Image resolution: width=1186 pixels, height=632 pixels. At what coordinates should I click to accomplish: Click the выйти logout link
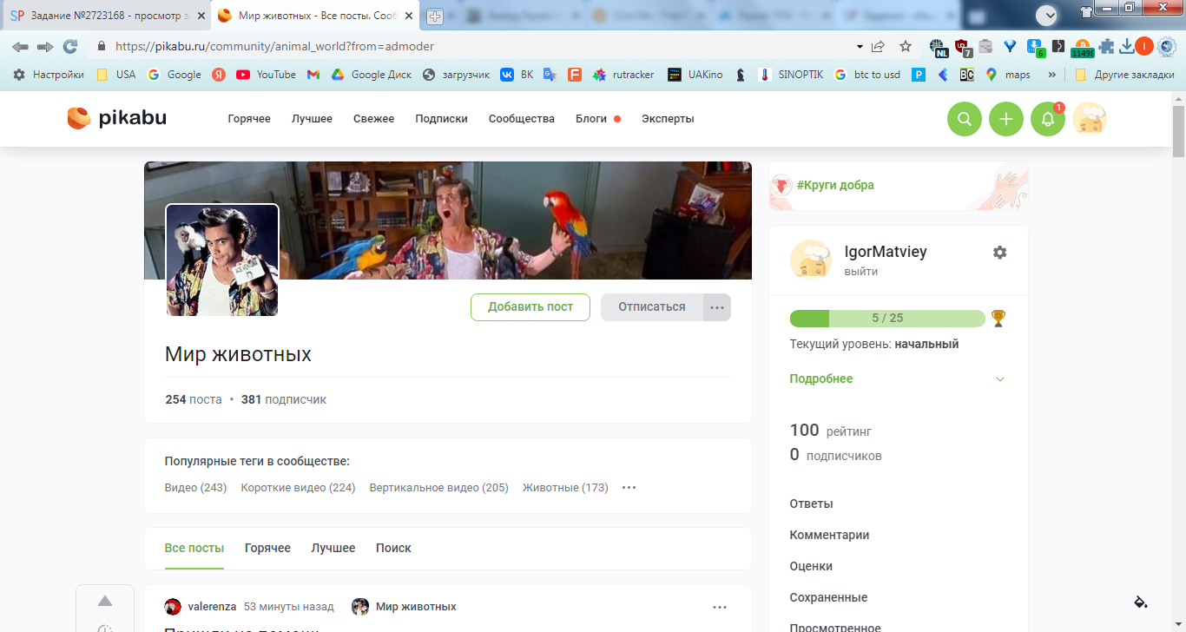(x=861, y=272)
